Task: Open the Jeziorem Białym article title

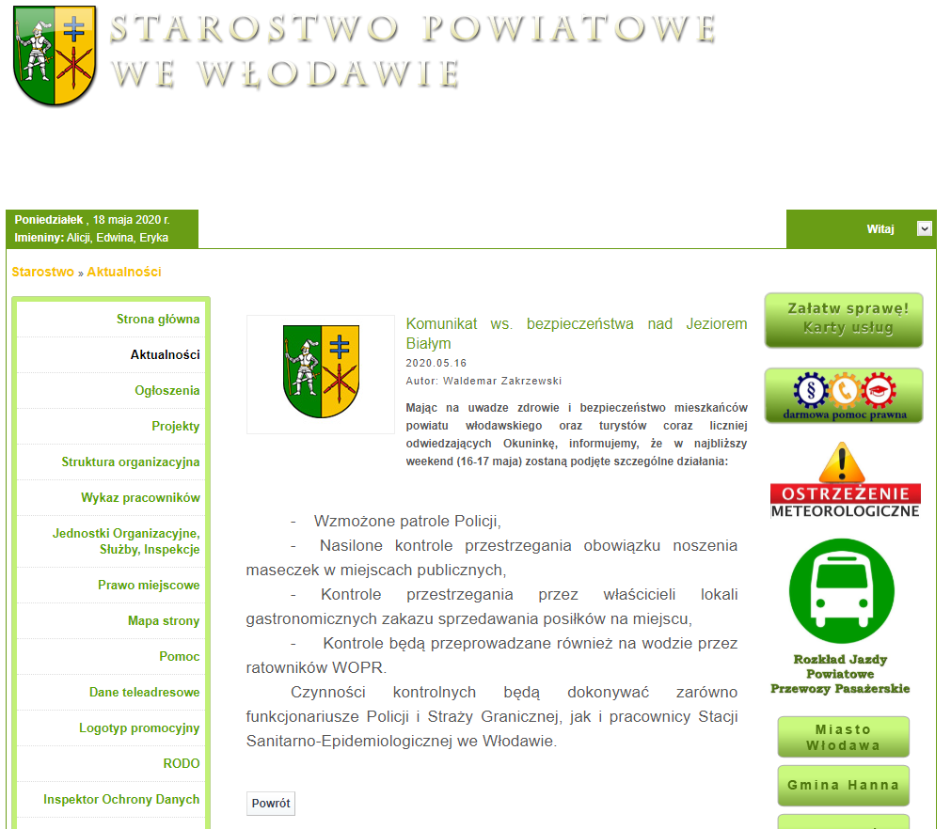Action: (576, 333)
